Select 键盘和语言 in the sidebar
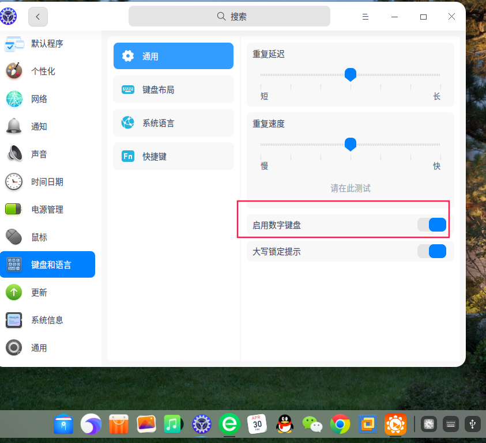 click(x=47, y=264)
